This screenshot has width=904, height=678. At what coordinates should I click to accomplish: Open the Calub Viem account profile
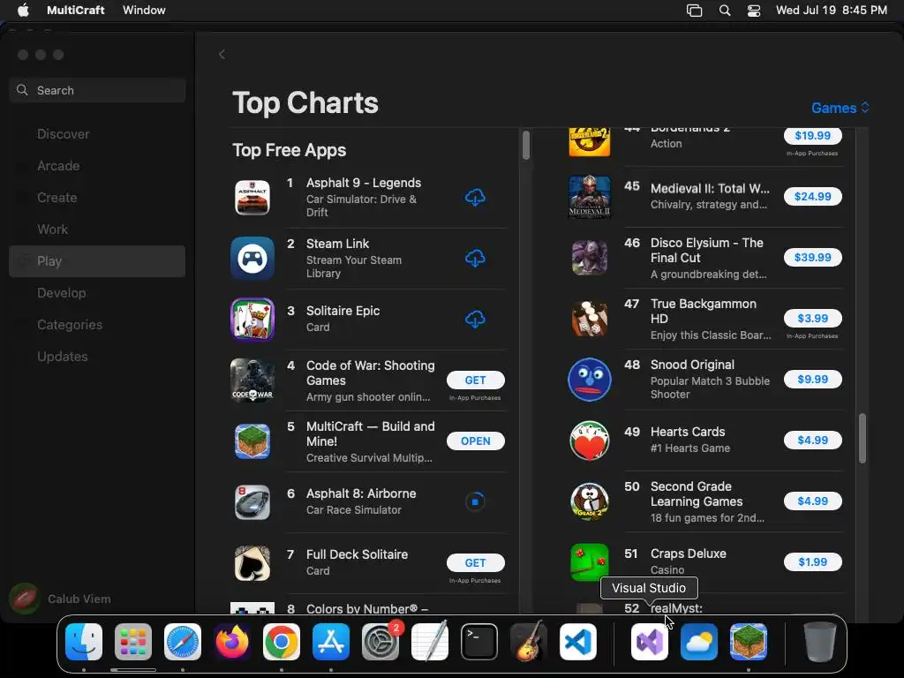[x=60, y=599]
